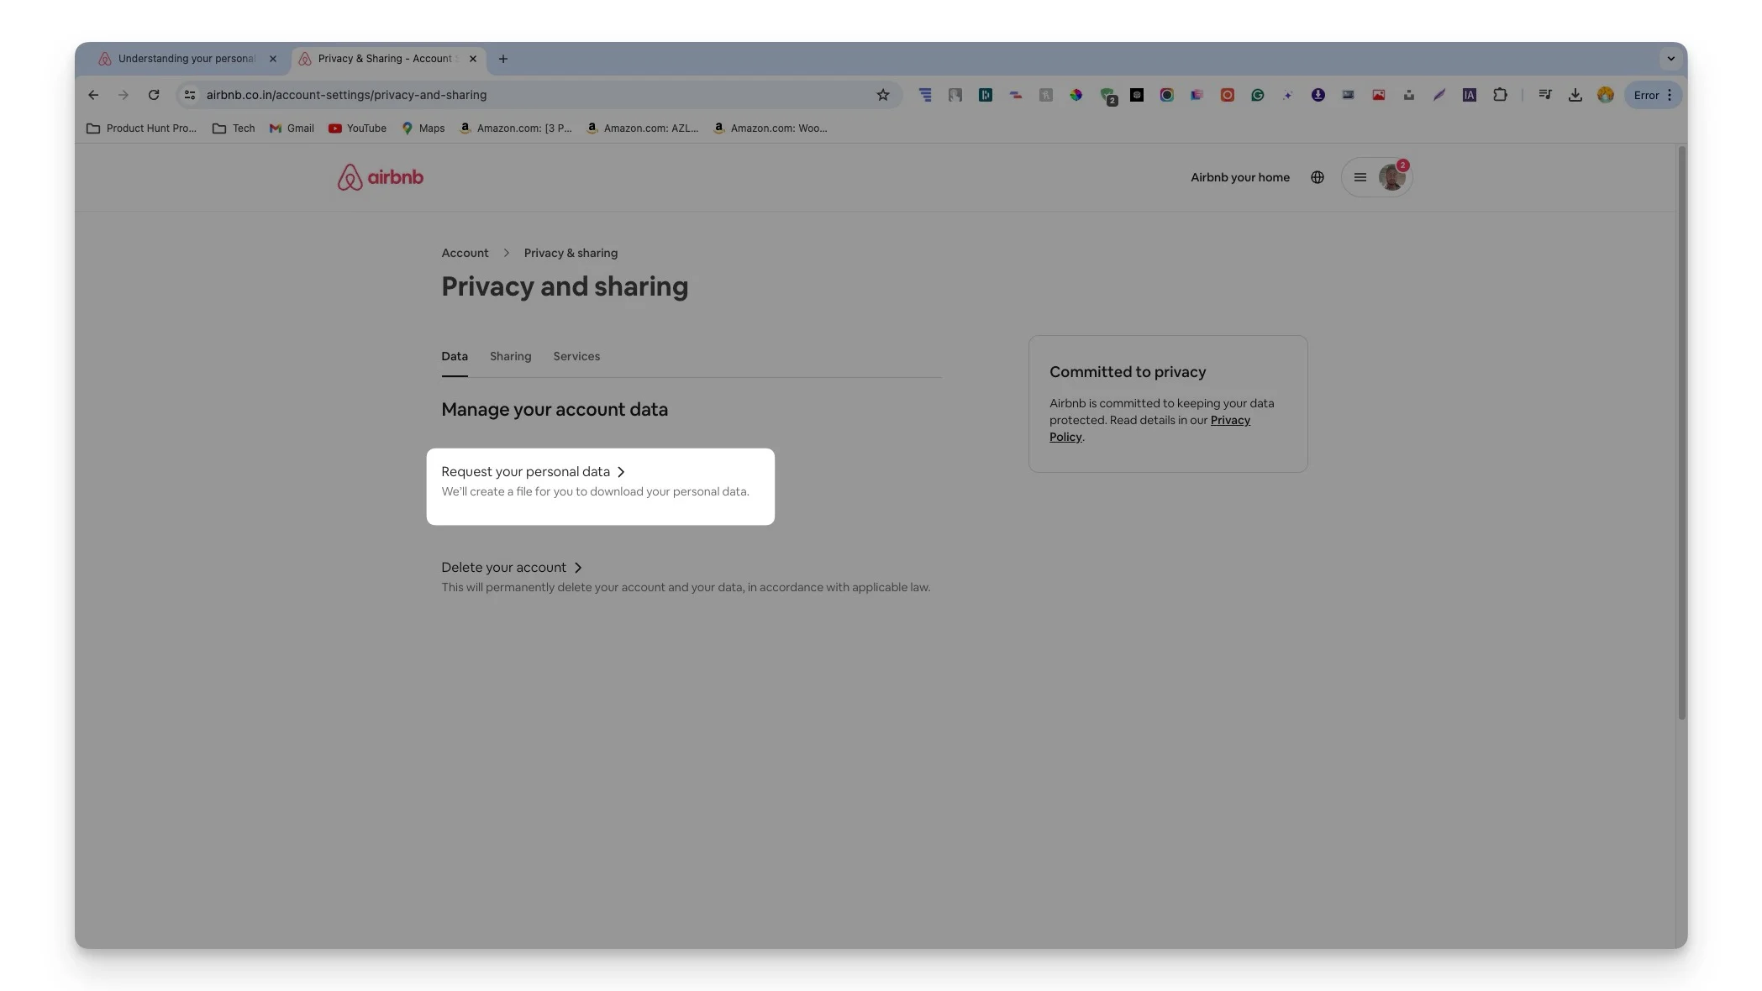This screenshot has height=991, width=1762.
Task: Switch to the Services tab
Action: pos(576,356)
